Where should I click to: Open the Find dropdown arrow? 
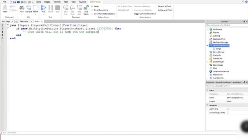[22, 15]
